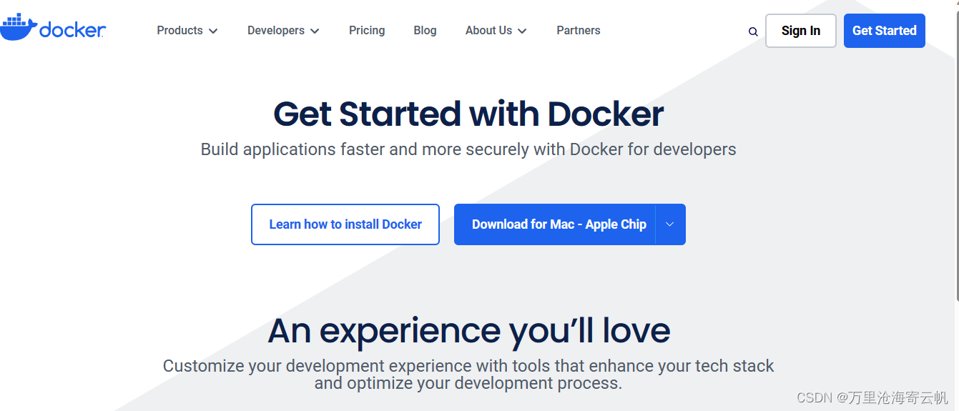Open the Blog link
959x411 pixels.
[x=425, y=31]
